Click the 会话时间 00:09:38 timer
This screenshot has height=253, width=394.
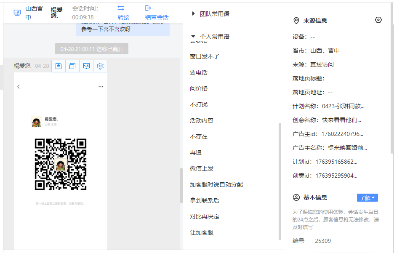[85, 13]
